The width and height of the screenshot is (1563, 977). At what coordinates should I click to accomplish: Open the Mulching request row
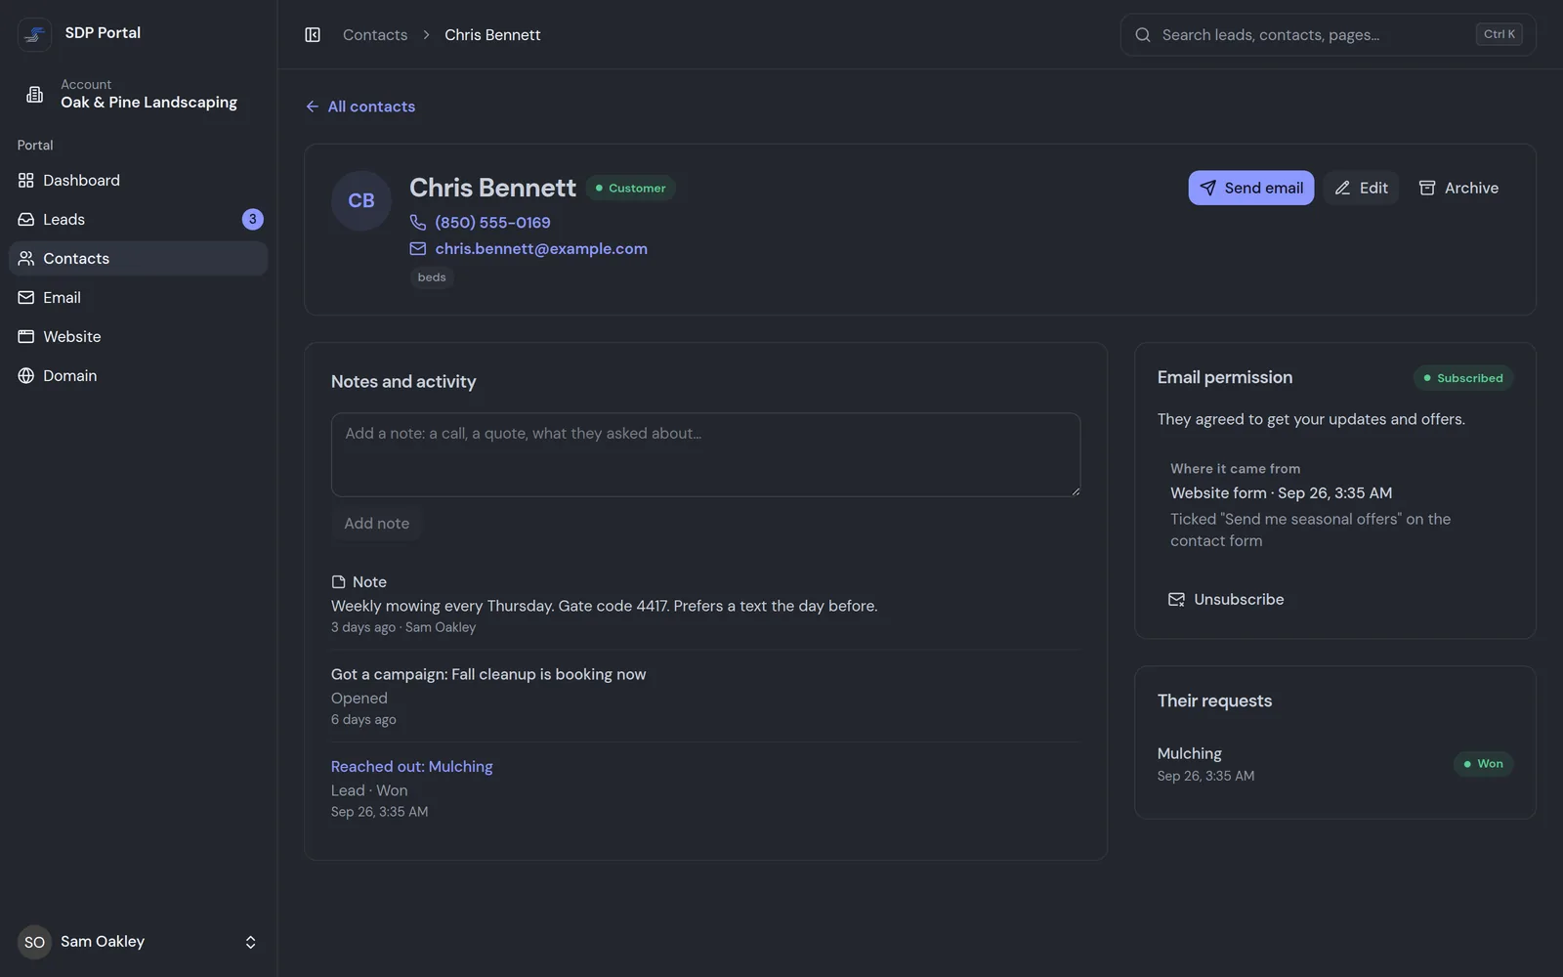click(x=1334, y=764)
